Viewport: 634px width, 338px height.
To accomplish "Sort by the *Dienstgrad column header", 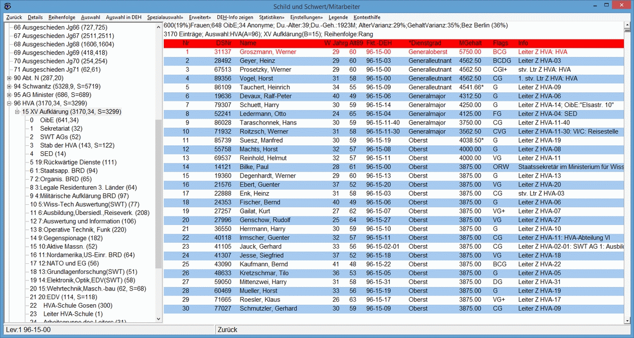I will [x=425, y=43].
